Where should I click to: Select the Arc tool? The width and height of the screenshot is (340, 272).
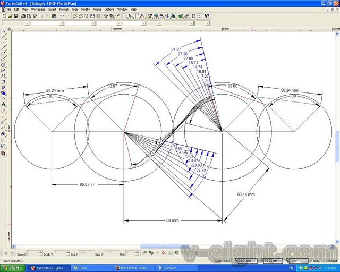point(3,71)
